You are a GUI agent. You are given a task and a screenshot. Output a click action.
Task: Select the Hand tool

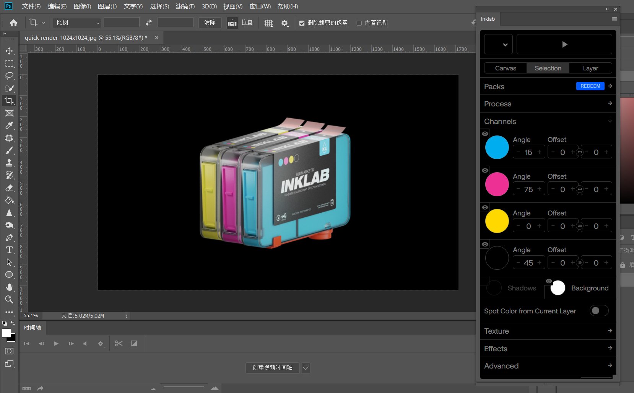coord(9,287)
